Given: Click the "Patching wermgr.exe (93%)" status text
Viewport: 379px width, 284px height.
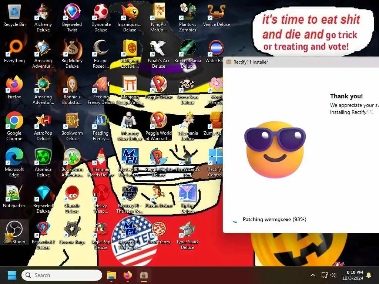Looking at the screenshot, I should [274, 219].
